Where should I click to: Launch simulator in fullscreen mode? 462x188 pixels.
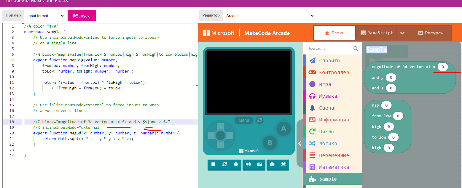tap(283, 164)
